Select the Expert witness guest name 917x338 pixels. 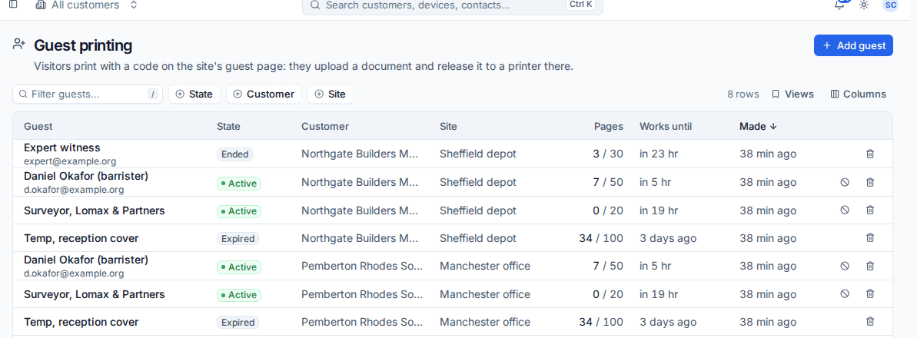pos(62,147)
